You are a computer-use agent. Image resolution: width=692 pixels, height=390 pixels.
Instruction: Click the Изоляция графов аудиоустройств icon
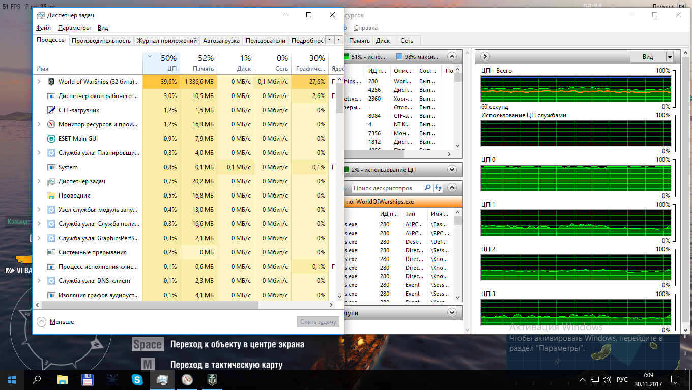pos(51,295)
